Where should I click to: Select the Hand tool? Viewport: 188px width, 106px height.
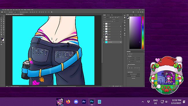point(1,35)
